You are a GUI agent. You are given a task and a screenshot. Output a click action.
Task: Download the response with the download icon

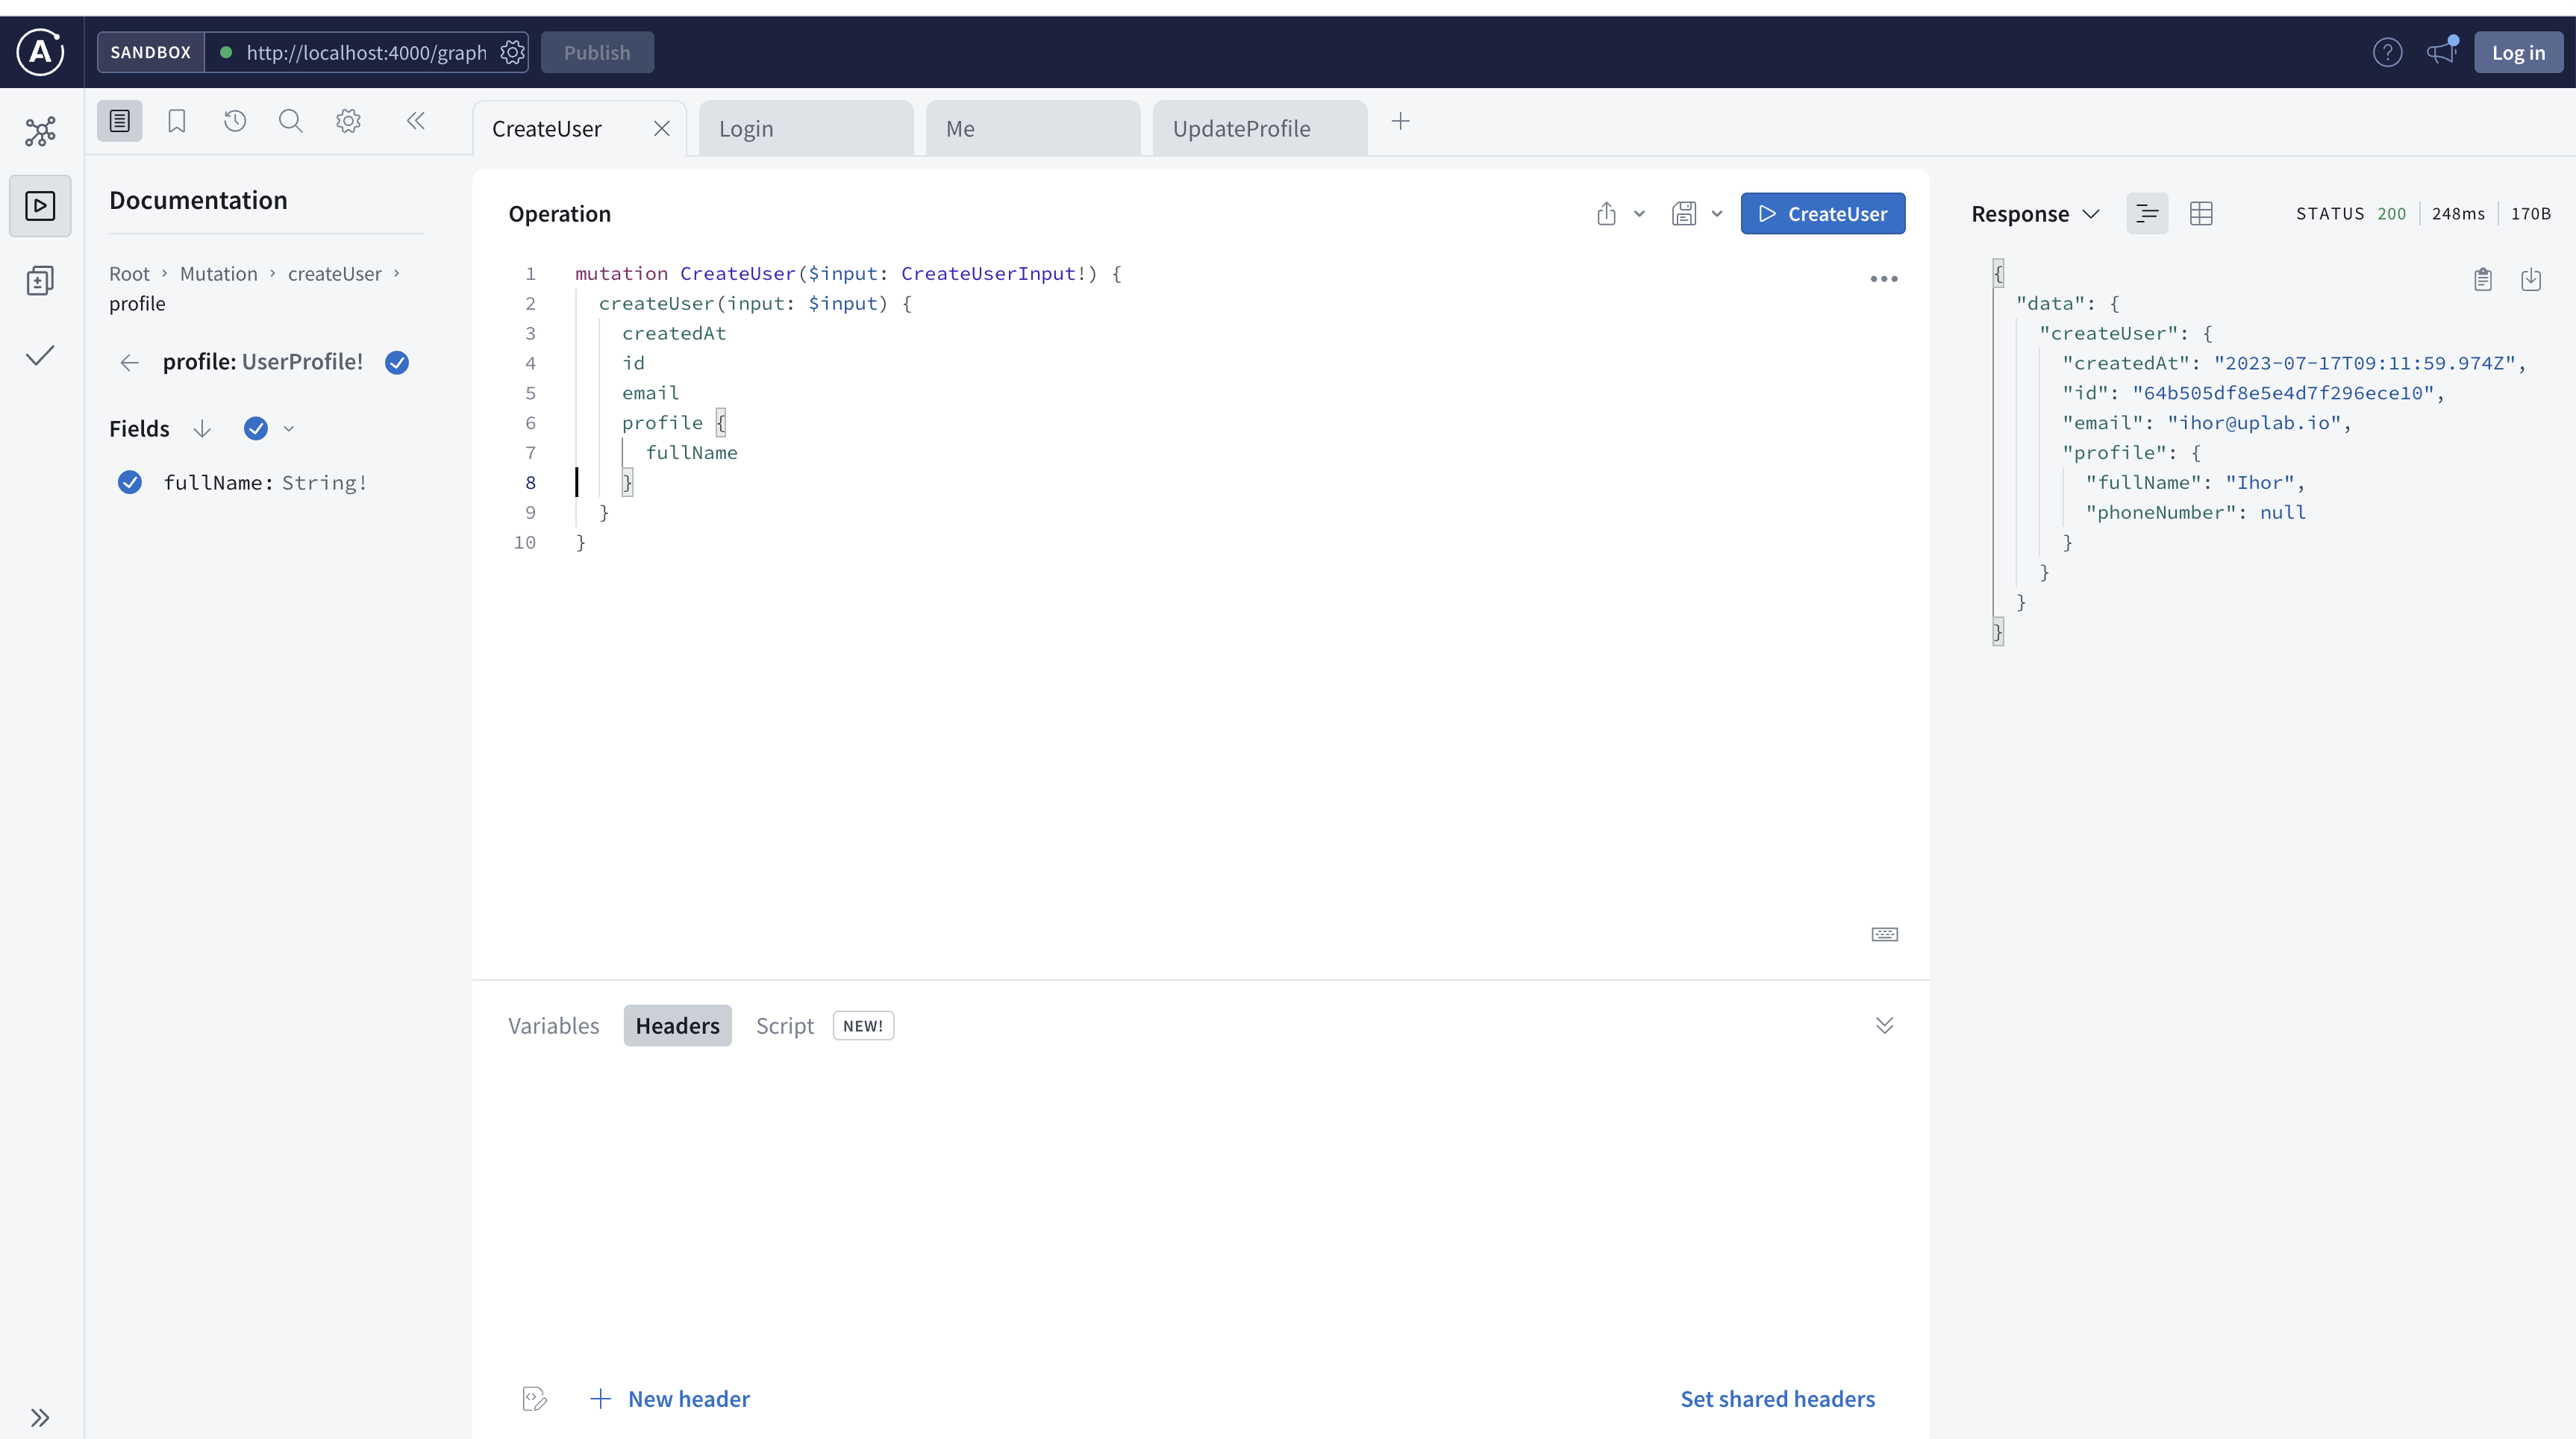pos(2531,279)
